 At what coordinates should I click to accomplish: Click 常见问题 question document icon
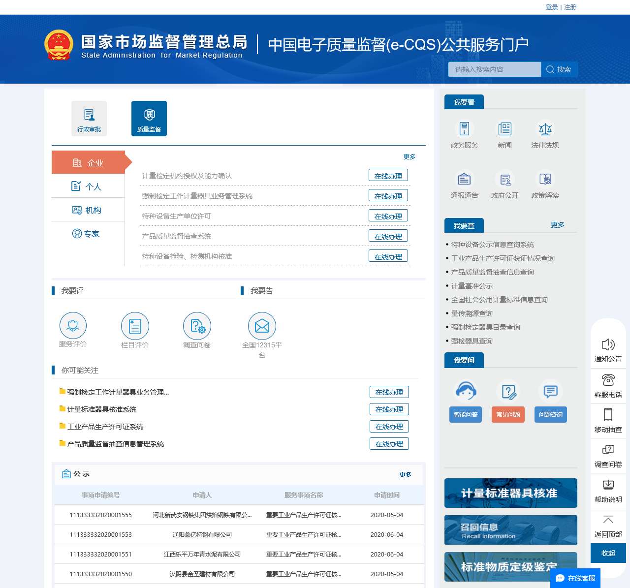point(508,391)
